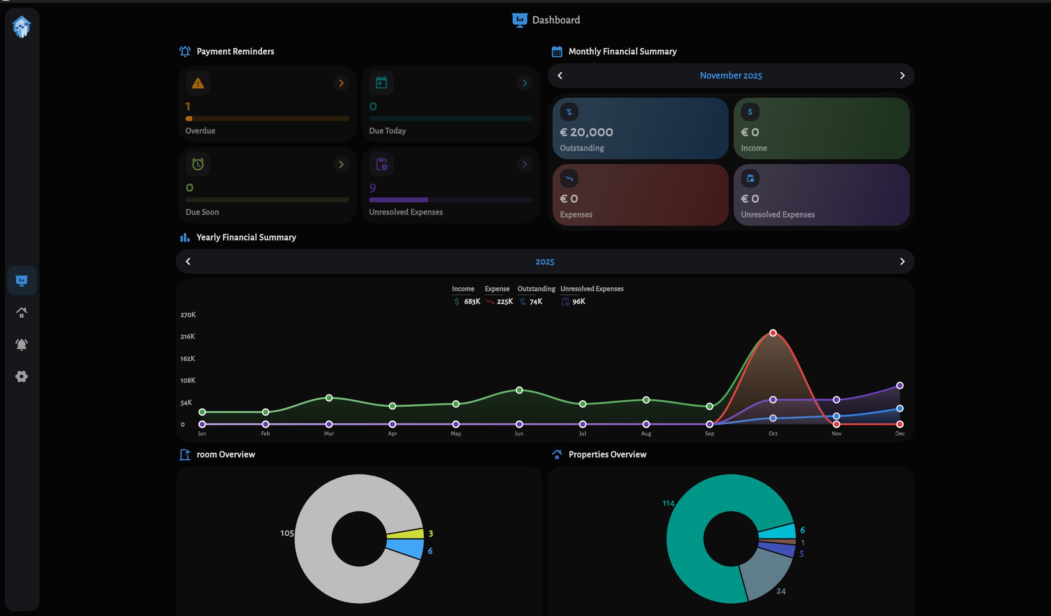Click the Overdue warning triangle icon
The height and width of the screenshot is (616, 1051).
point(198,83)
